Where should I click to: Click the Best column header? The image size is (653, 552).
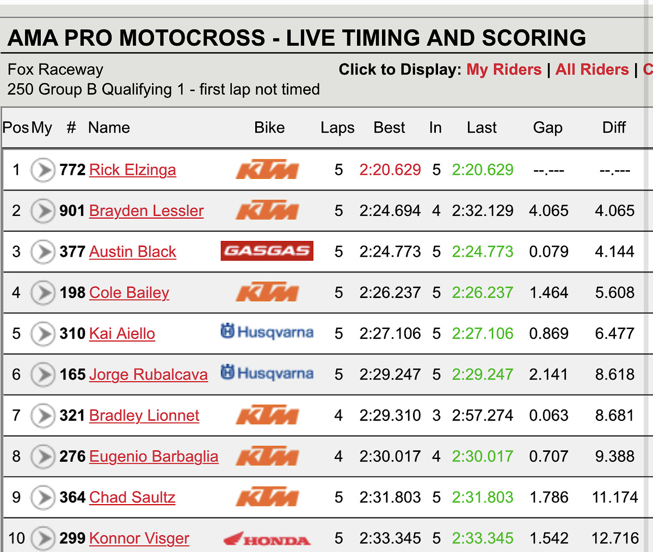(389, 127)
